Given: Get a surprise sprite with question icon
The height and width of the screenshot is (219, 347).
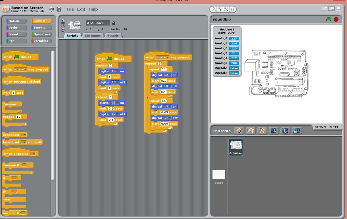Looking at the screenshot, I should point(262,131).
